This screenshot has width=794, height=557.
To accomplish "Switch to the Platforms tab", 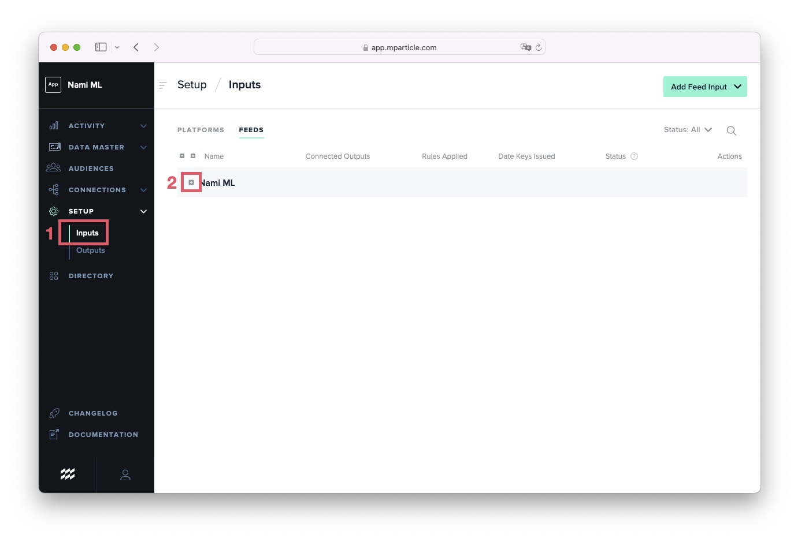I will click(x=201, y=130).
